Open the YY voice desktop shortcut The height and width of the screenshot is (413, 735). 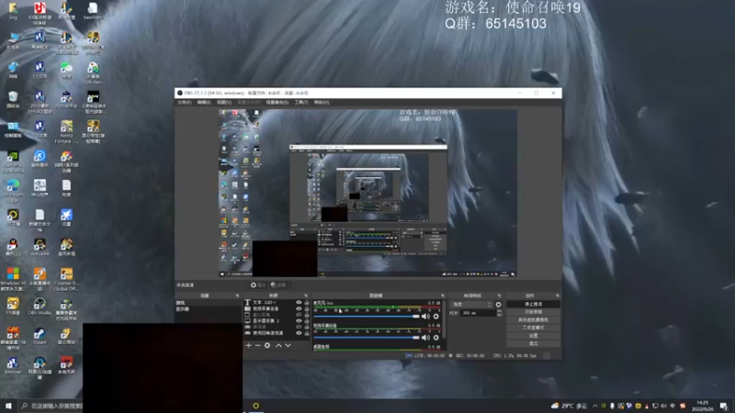pyautogui.click(x=13, y=307)
